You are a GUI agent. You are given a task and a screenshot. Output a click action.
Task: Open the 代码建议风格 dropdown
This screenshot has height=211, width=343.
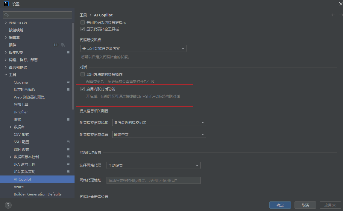pos(133,48)
